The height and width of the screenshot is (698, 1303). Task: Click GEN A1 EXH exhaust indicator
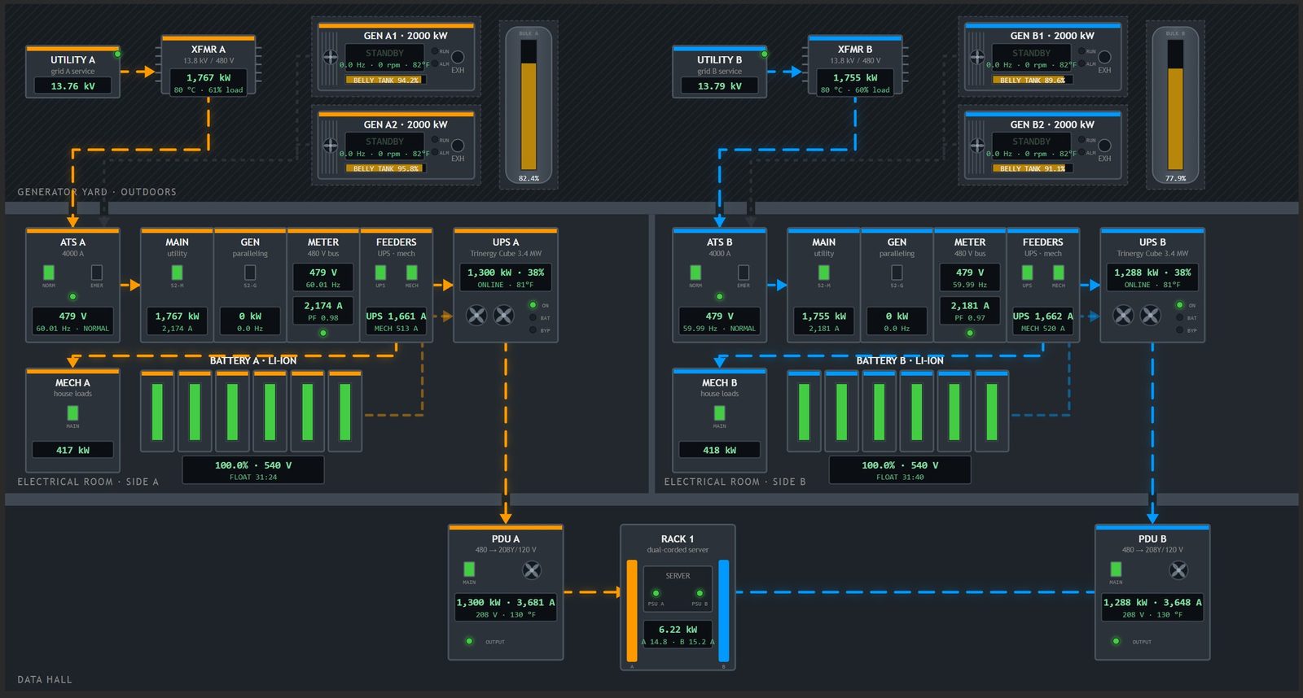tap(458, 57)
